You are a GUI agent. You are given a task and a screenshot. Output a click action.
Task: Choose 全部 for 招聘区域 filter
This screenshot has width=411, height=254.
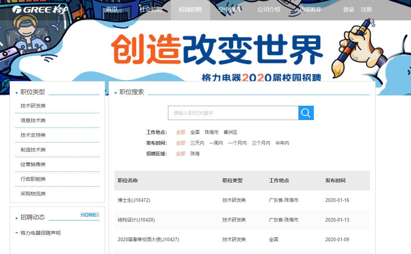click(180, 154)
